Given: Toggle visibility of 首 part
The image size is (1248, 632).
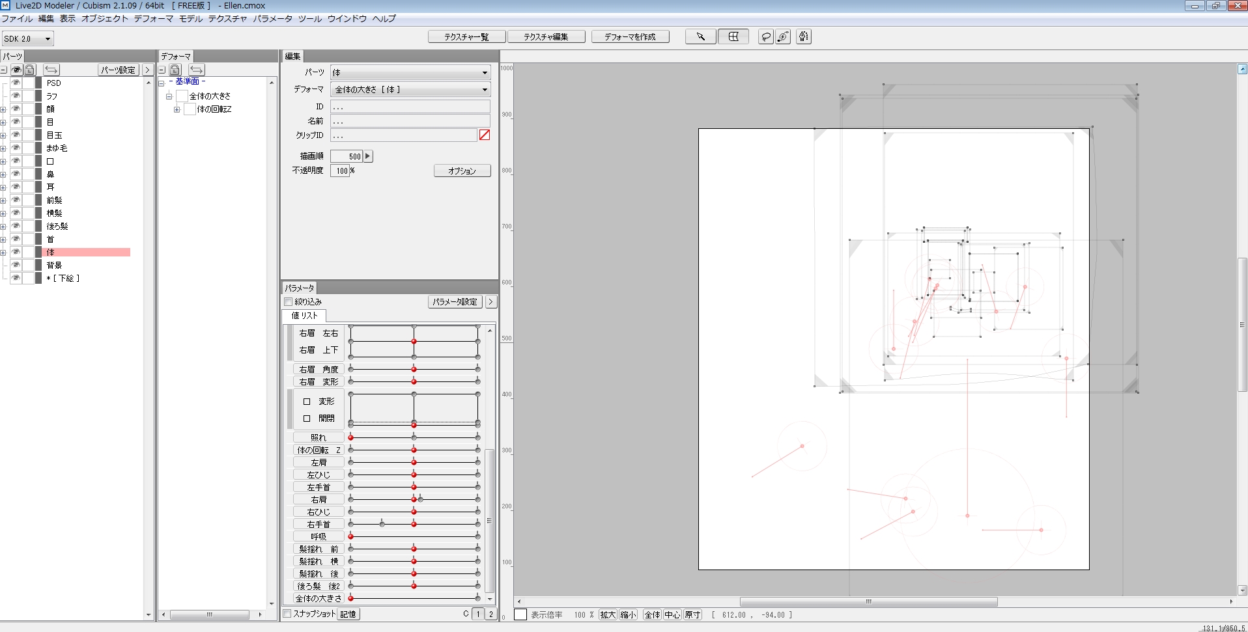Looking at the screenshot, I should pyautogui.click(x=16, y=240).
